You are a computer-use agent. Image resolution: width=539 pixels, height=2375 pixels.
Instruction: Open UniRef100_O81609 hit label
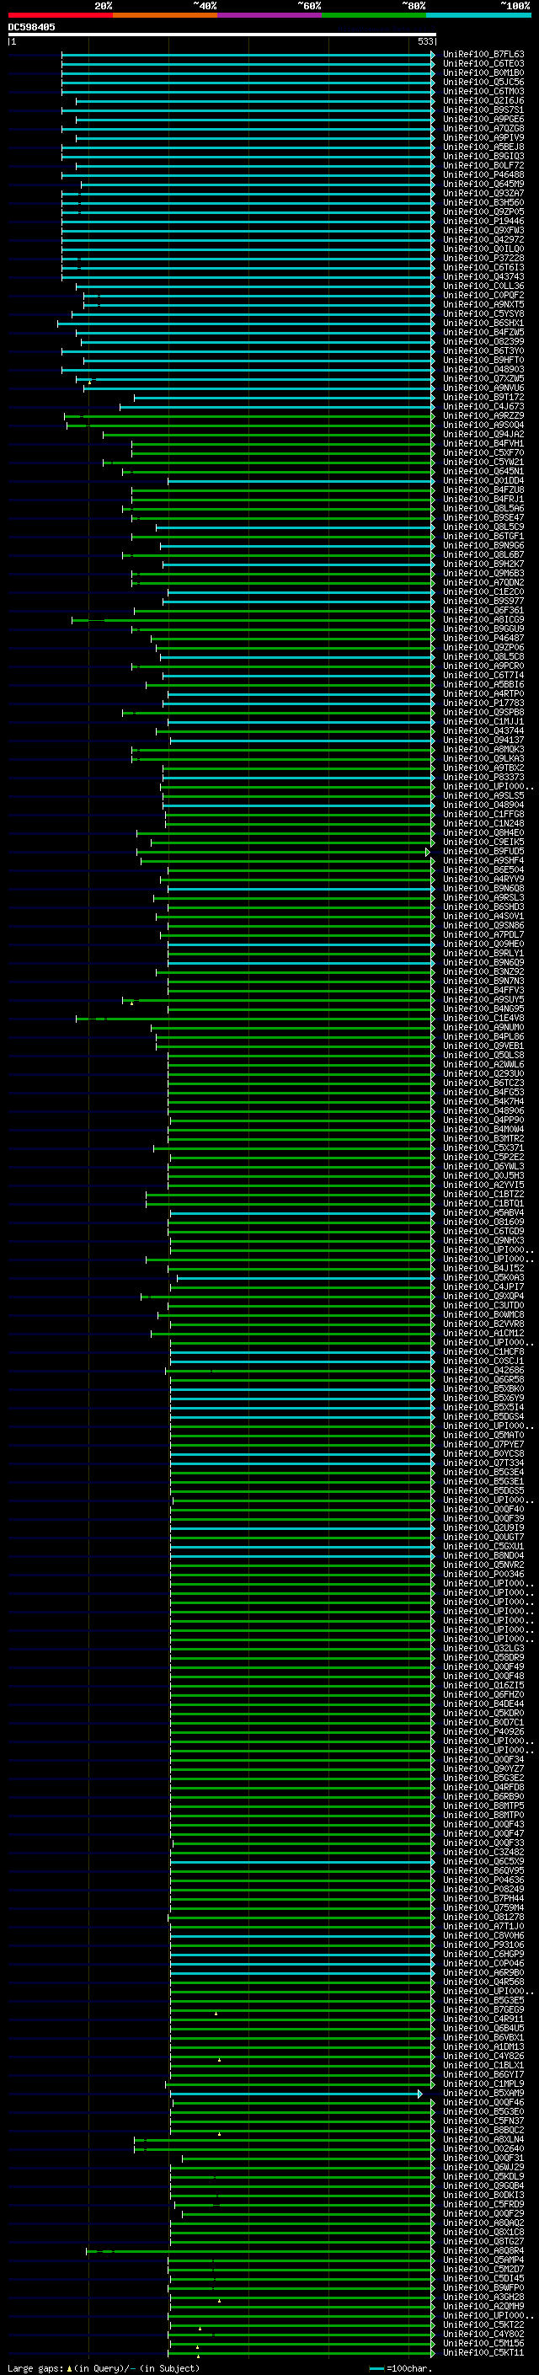[483, 1222]
